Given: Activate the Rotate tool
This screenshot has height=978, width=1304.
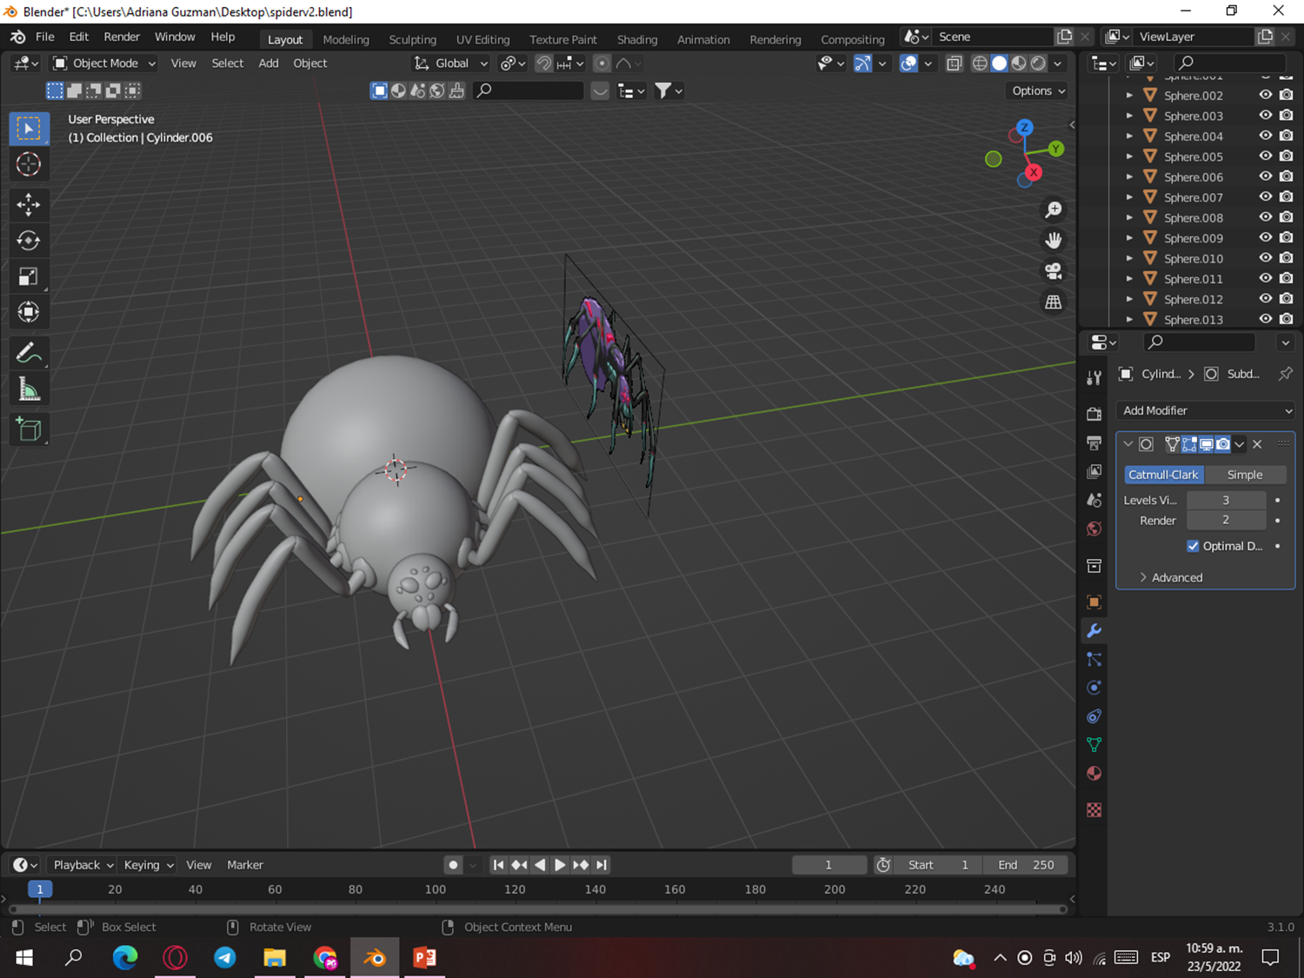Looking at the screenshot, I should [x=29, y=241].
